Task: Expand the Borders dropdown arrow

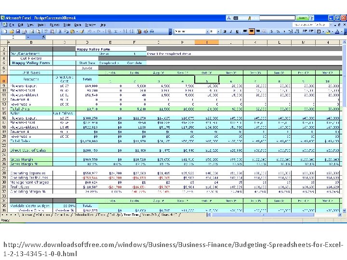Action: [323, 31]
